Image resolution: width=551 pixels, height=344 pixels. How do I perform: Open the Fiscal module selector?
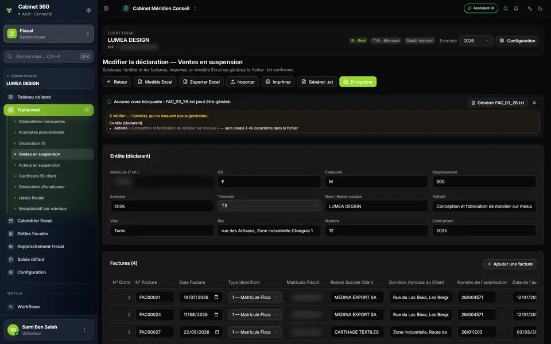coord(48,33)
